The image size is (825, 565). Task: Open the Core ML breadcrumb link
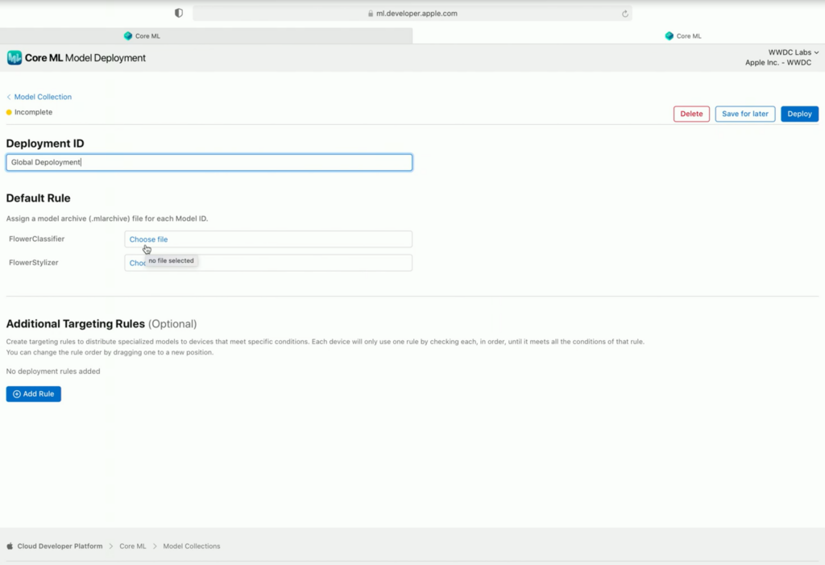click(x=133, y=546)
